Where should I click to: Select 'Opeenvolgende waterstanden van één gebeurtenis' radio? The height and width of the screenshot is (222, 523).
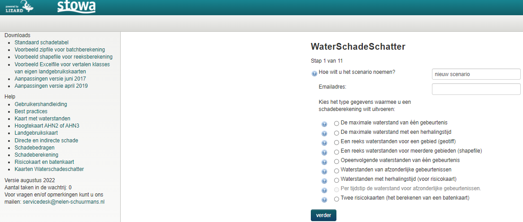pos(336,162)
